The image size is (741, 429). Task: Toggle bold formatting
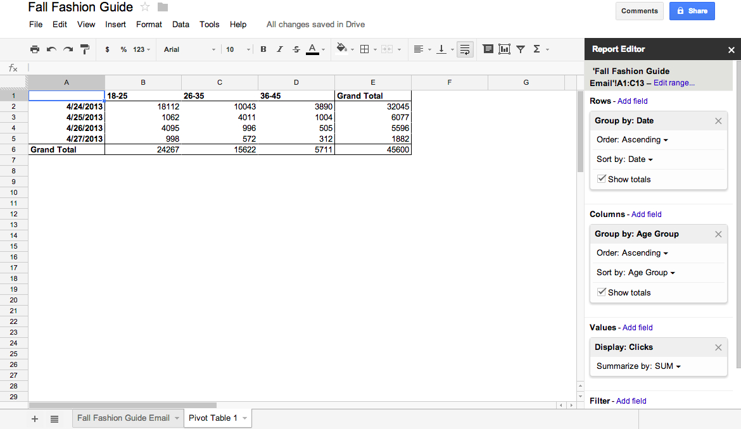click(263, 49)
